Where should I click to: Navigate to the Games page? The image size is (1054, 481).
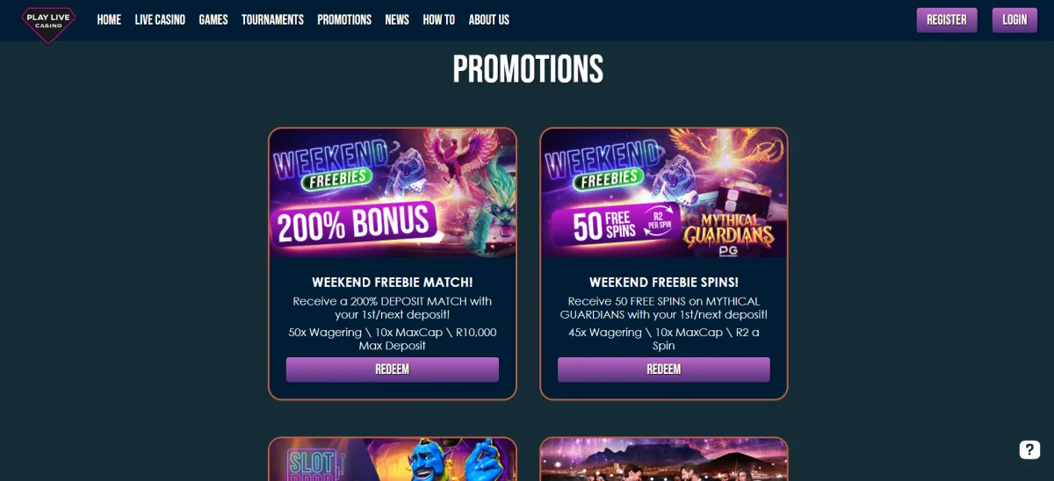click(x=213, y=19)
